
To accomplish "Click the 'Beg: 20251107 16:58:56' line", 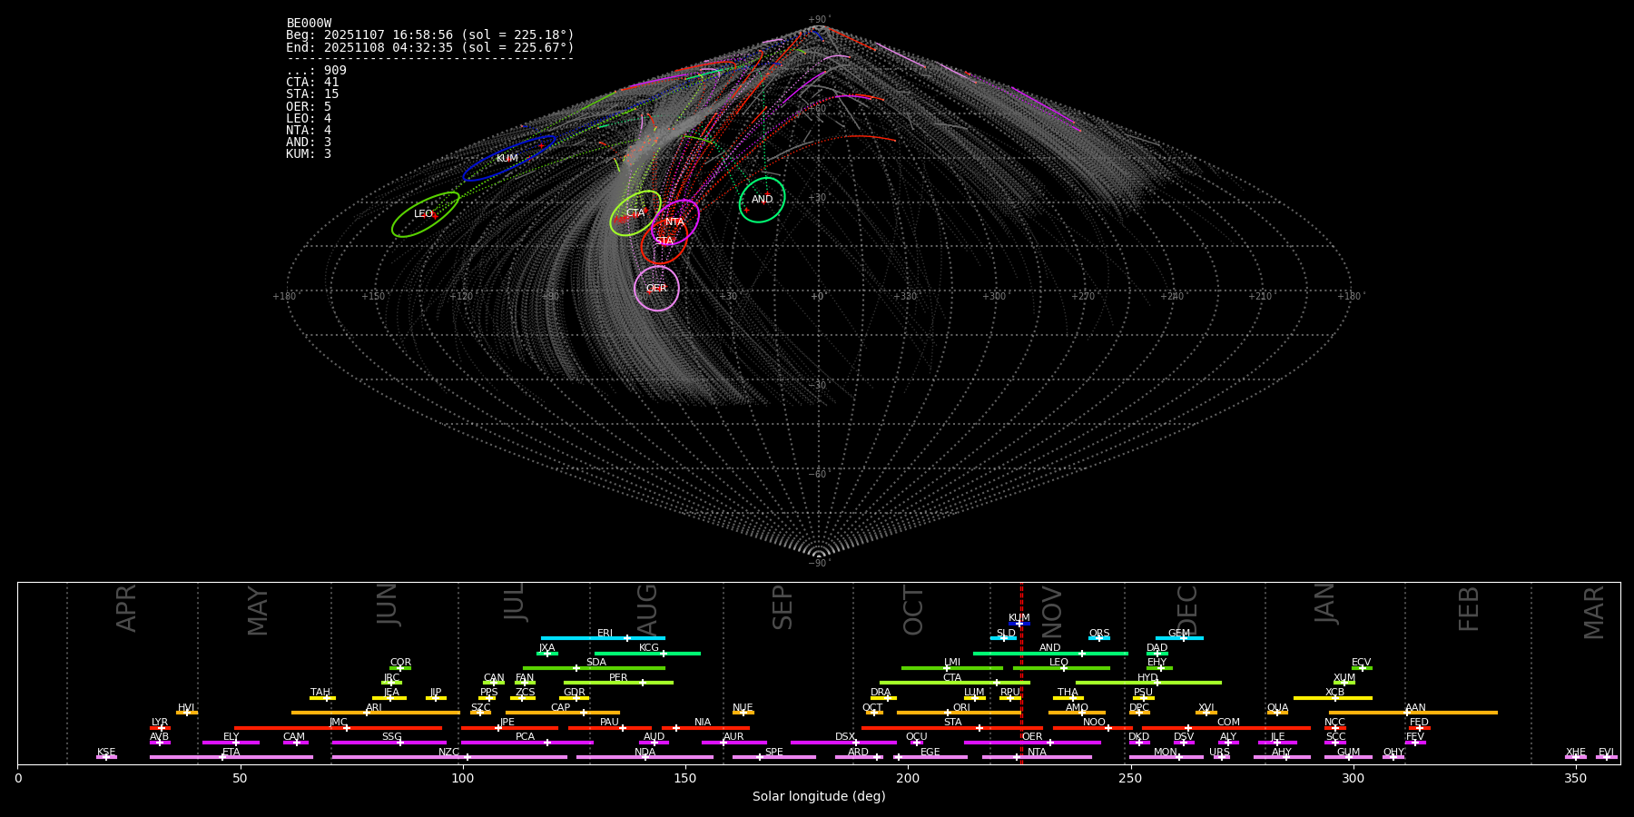I will [430, 35].
